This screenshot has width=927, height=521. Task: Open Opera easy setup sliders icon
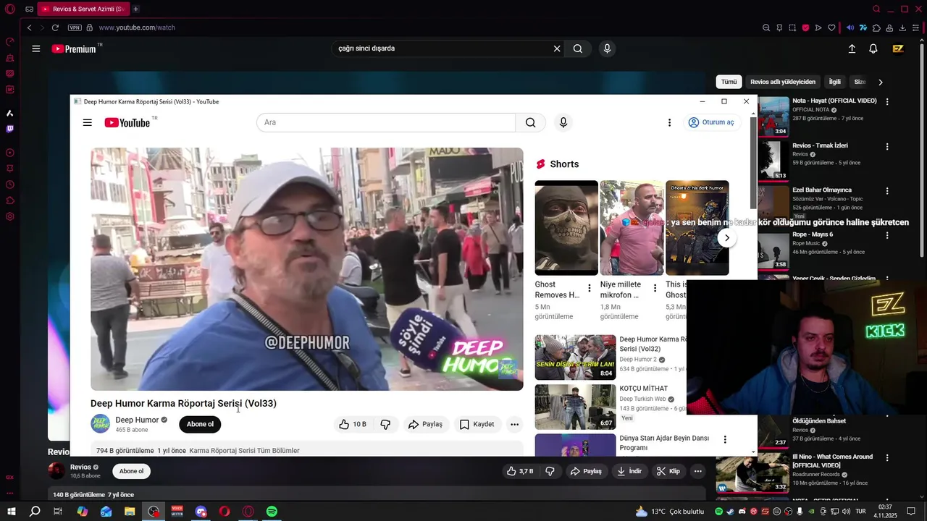click(915, 27)
